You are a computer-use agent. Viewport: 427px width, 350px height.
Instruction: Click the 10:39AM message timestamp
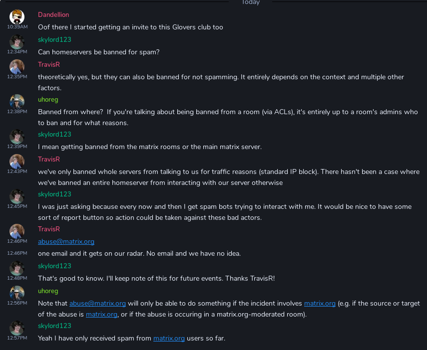[17, 26]
